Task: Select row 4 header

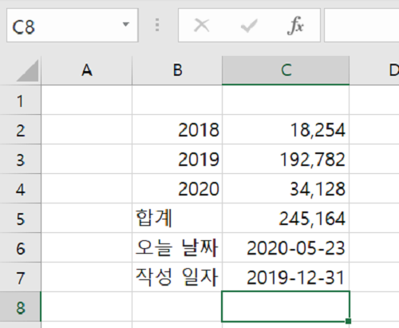Action: 21,189
